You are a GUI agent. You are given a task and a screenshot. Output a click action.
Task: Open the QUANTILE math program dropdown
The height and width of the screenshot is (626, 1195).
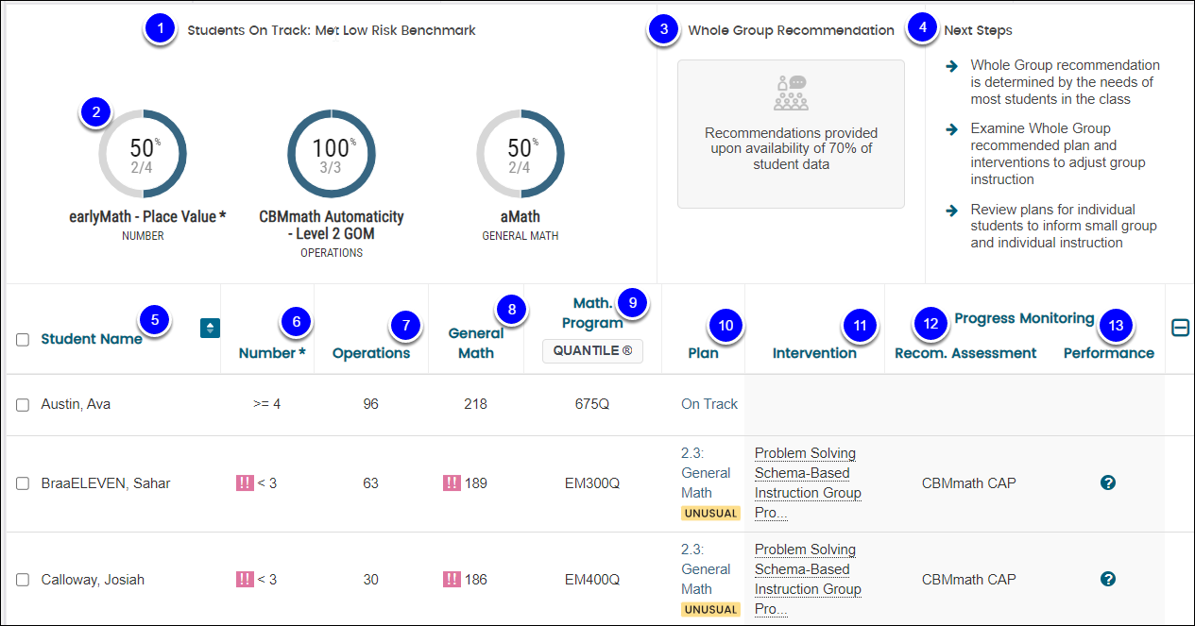click(x=592, y=351)
